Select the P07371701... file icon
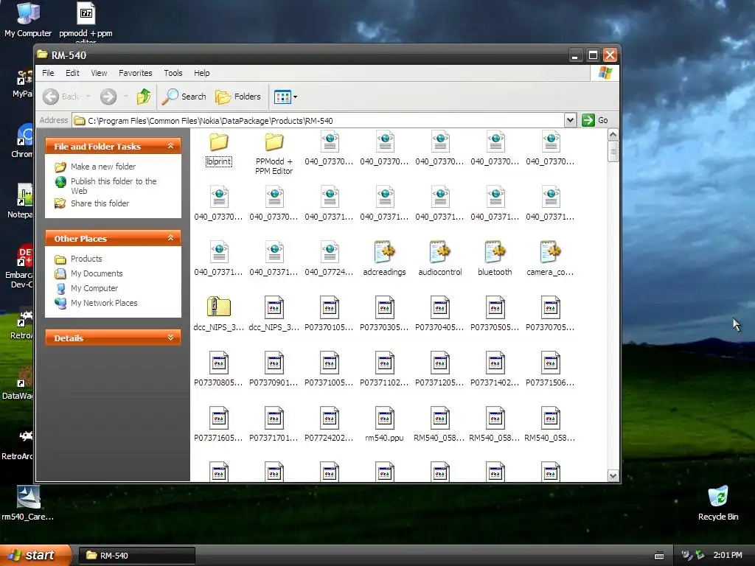 (x=274, y=418)
